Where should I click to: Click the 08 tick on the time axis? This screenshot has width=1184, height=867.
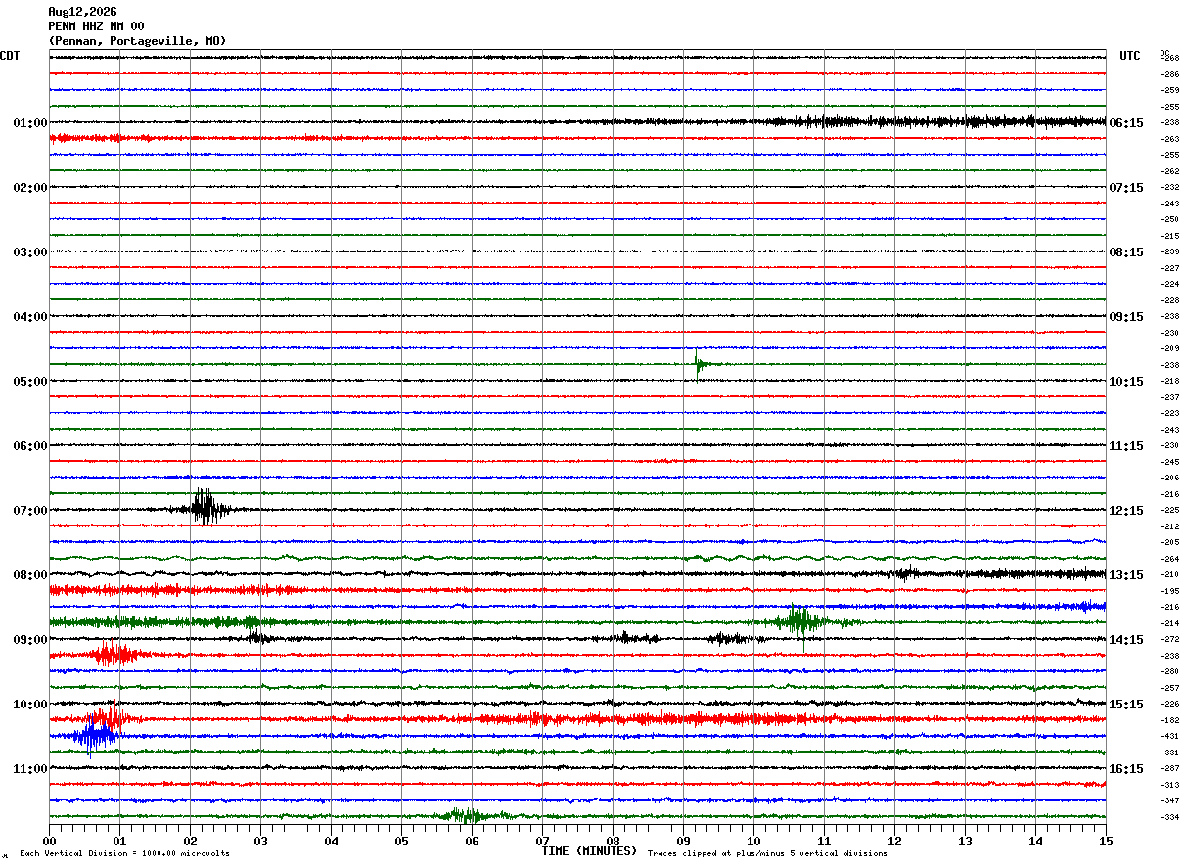[613, 841]
